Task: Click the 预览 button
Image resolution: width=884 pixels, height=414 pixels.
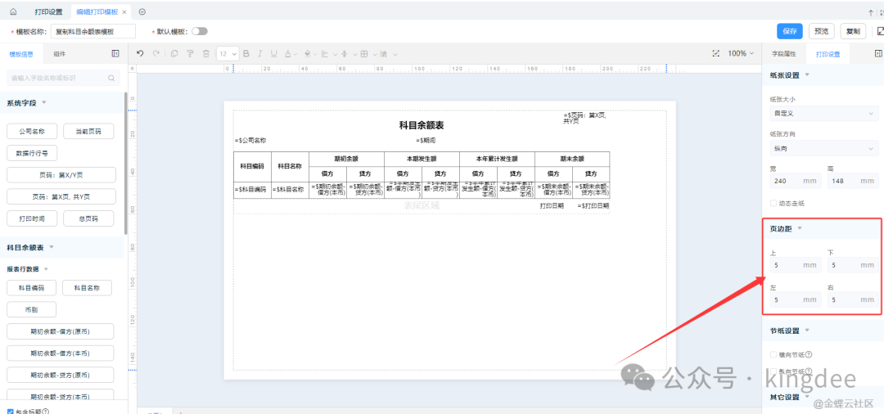Action: pyautogui.click(x=821, y=31)
